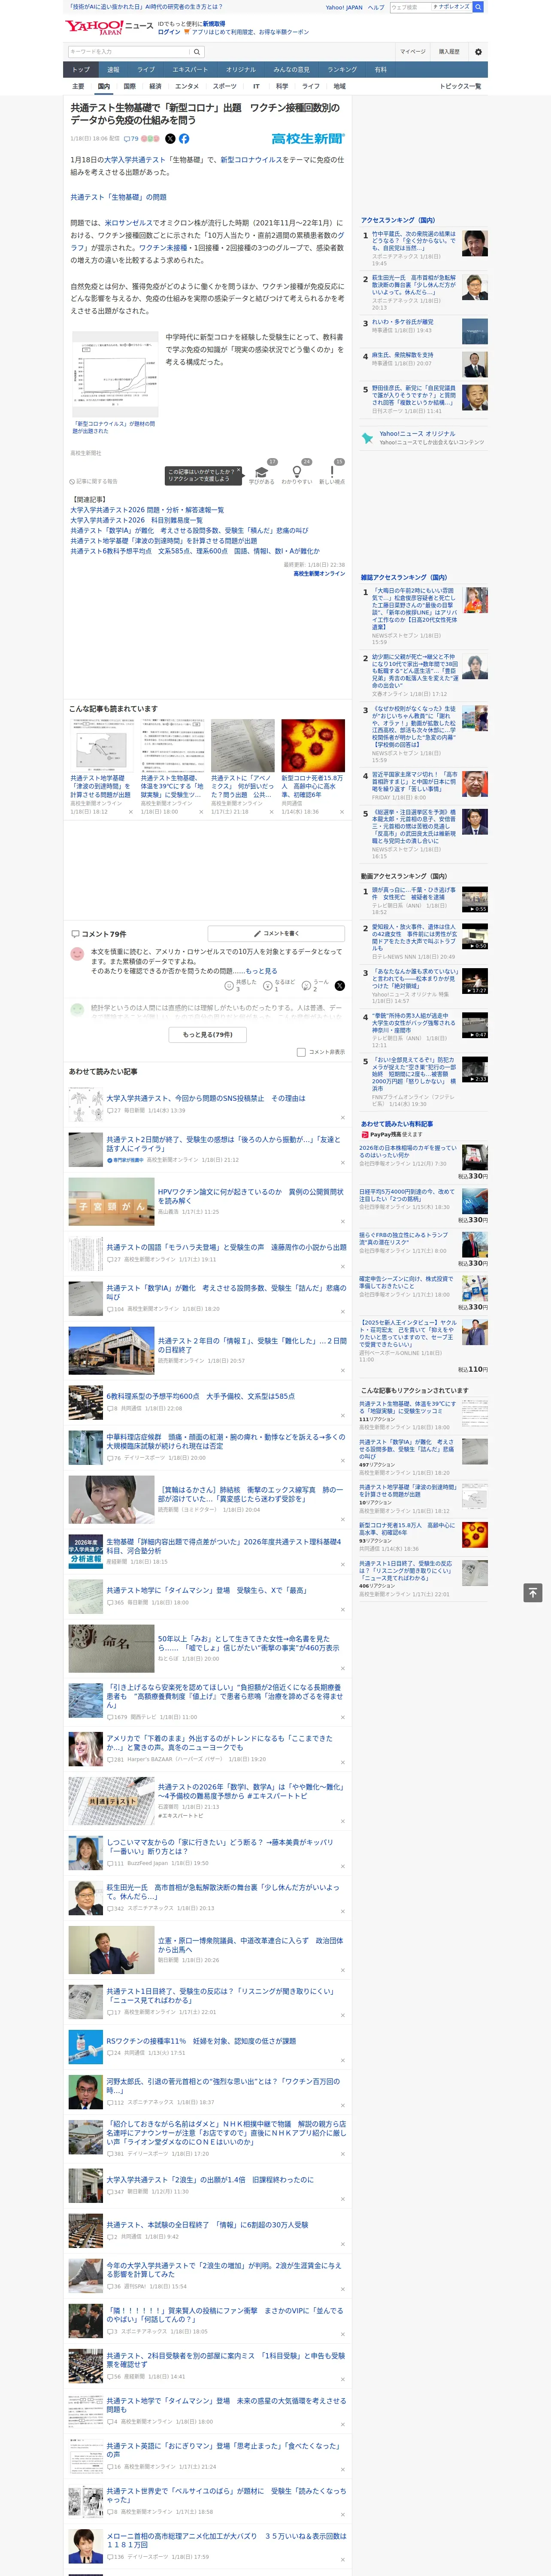This screenshot has width=551, height=2576.
Task: Open the Yahoo! JAPAN link in the top bar
Action: pos(344,7)
